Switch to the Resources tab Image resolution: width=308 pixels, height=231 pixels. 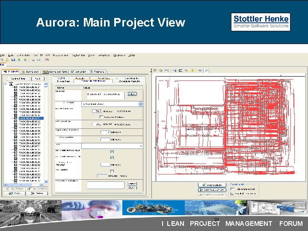[x=30, y=72]
